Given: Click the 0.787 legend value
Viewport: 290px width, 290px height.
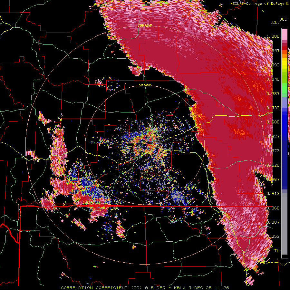Looking at the screenshot, I should click(273, 93).
